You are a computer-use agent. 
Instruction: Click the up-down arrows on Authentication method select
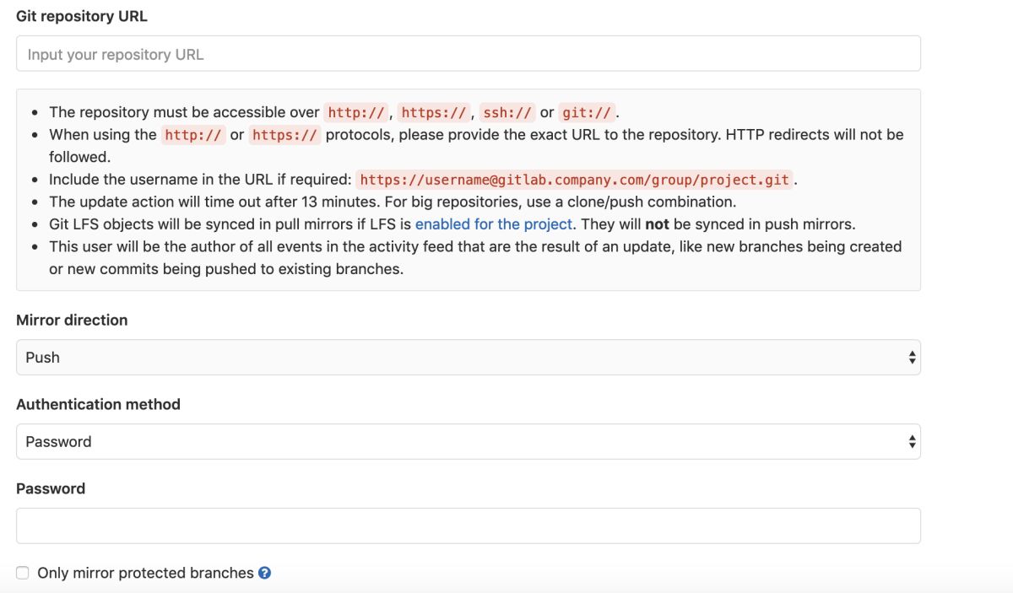tap(912, 442)
